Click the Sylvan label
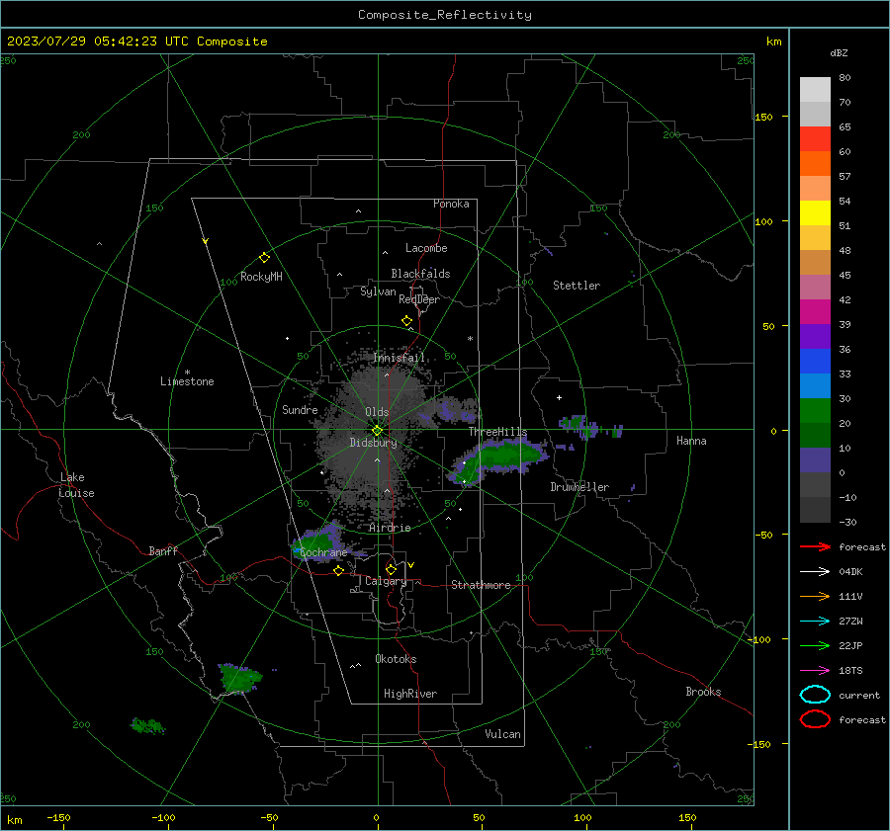This screenshot has height=831, width=890. pyautogui.click(x=378, y=291)
